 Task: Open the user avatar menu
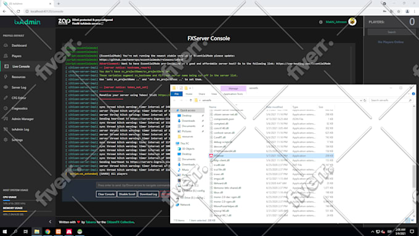tap(352, 22)
